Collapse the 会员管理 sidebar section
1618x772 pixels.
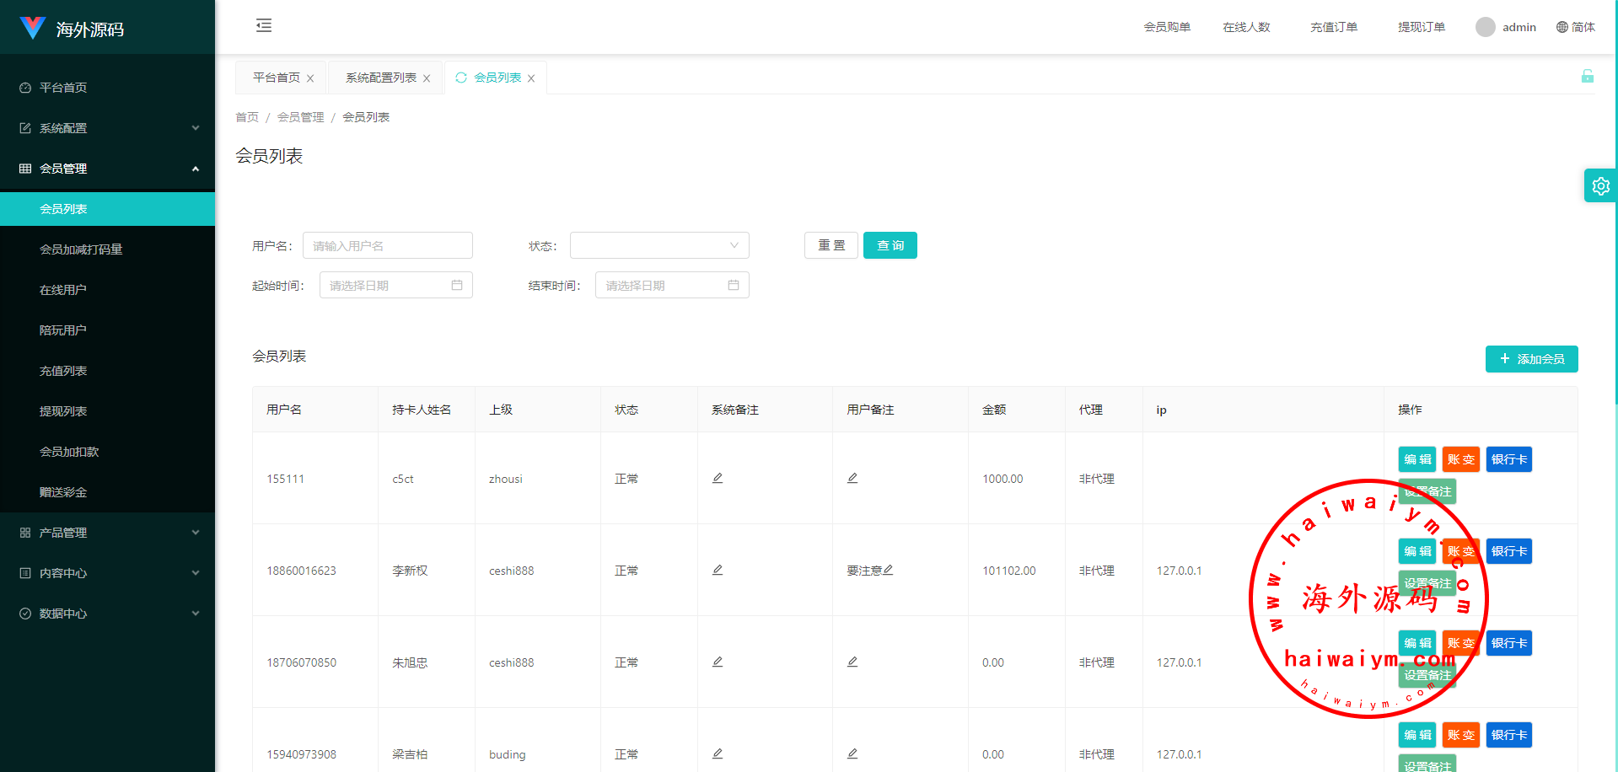tap(108, 169)
